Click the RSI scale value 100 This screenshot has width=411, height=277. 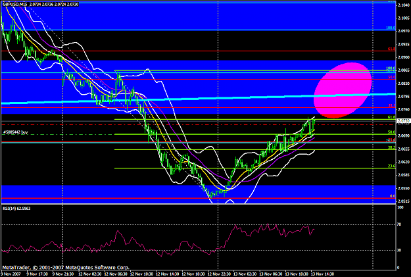coord(400,207)
